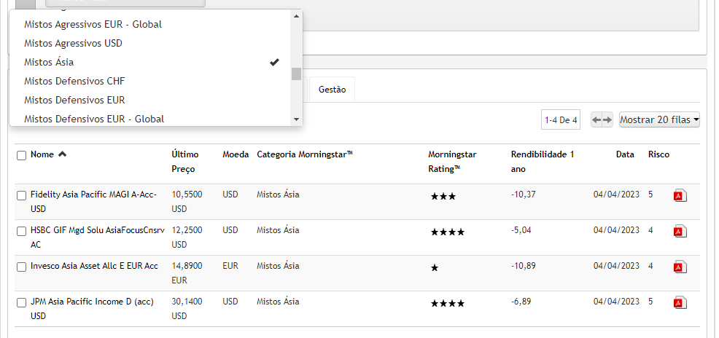Go to next page arrow
The height and width of the screenshot is (338, 719).
607,120
